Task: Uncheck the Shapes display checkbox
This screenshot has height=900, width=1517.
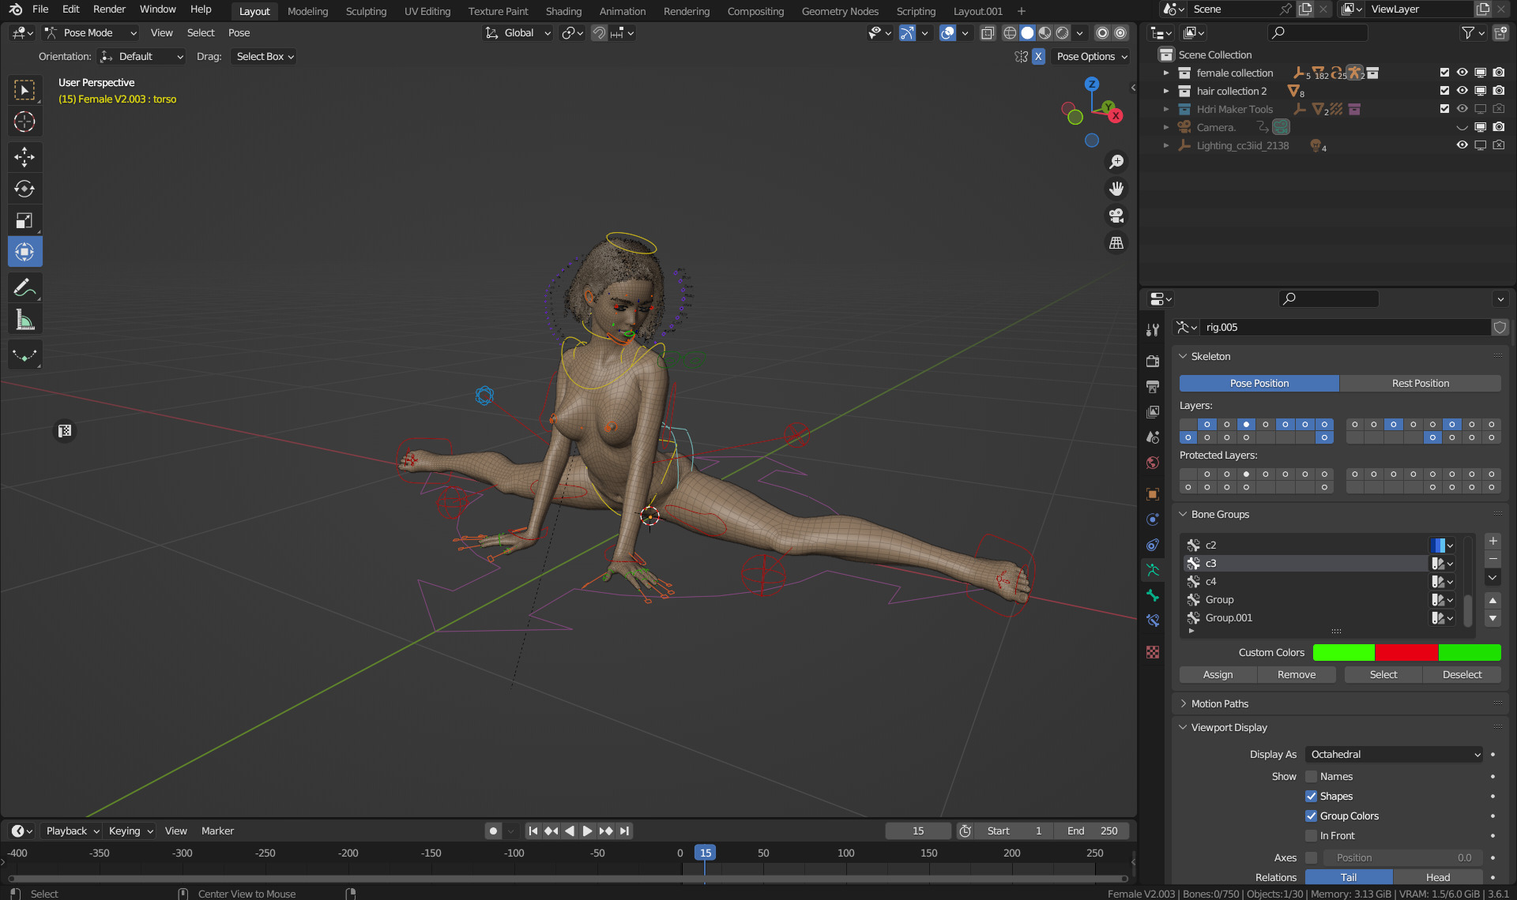Action: pyautogui.click(x=1311, y=797)
